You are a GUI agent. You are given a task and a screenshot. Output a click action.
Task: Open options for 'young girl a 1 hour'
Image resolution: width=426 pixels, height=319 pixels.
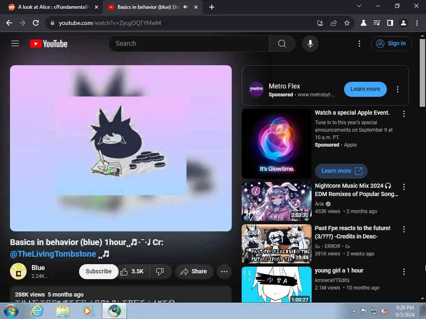pos(404,272)
